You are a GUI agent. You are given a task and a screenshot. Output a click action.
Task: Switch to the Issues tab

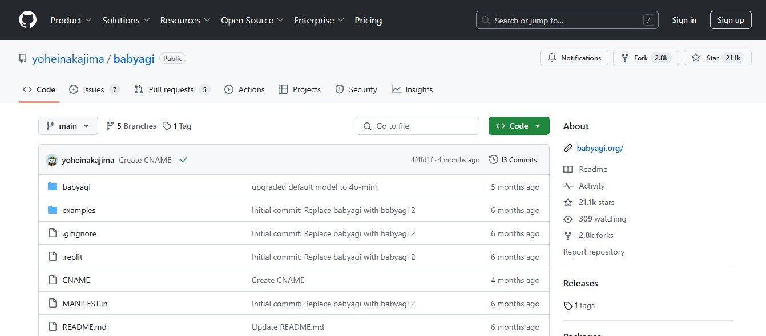94,89
